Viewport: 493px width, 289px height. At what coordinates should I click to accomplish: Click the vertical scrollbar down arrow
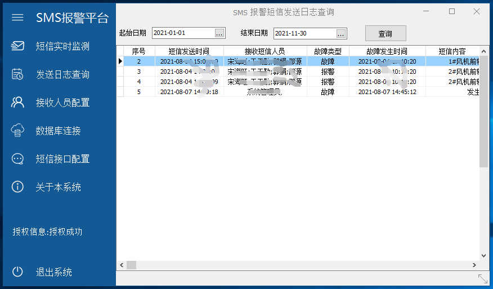point(483,255)
